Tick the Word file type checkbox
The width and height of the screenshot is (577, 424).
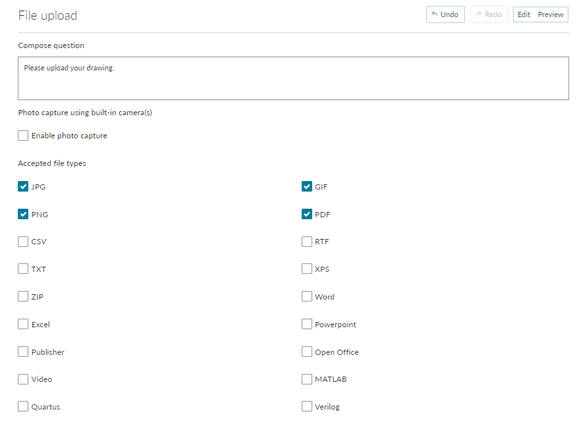[x=307, y=296]
